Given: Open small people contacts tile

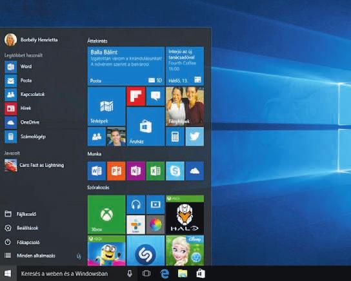Looking at the screenshot, I should (x=97, y=137).
